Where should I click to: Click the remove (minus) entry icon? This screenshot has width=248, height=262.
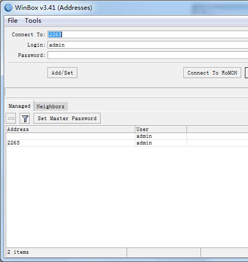tap(11, 119)
